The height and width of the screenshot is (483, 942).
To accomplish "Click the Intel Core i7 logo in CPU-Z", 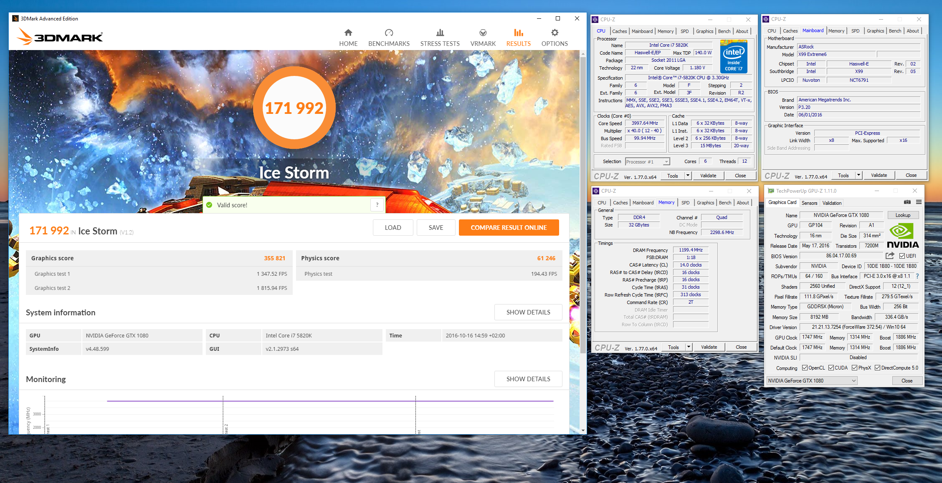I will (x=734, y=56).
